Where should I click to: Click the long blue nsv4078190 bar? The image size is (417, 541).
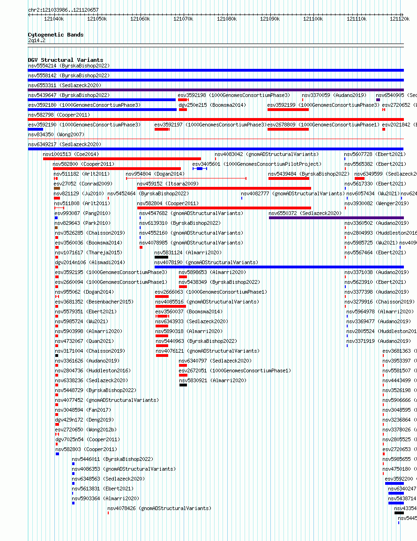(279, 267)
